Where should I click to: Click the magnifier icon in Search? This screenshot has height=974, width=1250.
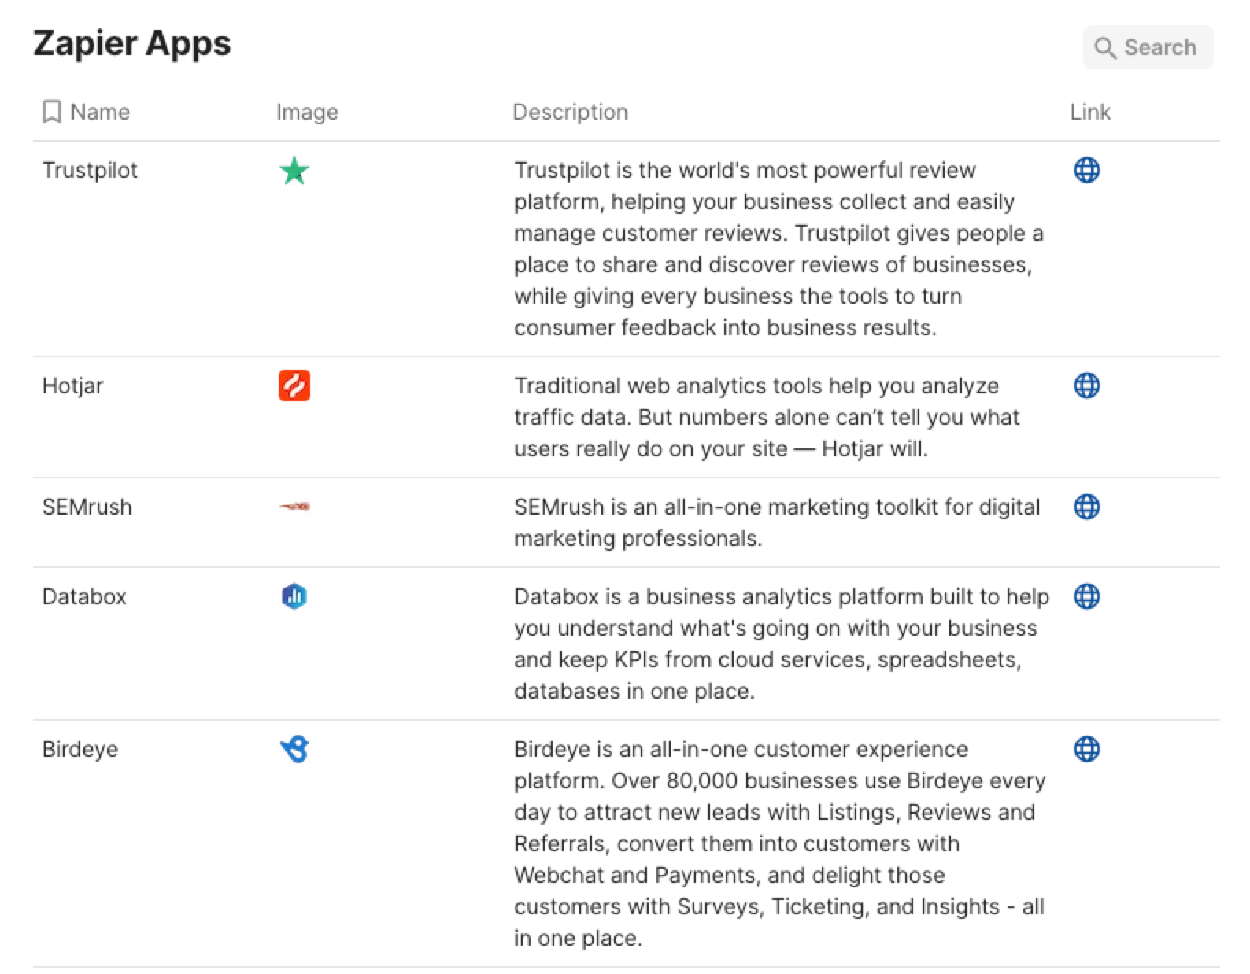pos(1105,48)
